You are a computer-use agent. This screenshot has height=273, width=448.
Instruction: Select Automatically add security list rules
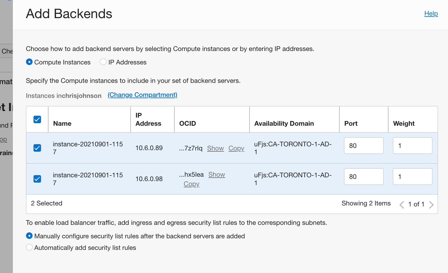(29, 247)
